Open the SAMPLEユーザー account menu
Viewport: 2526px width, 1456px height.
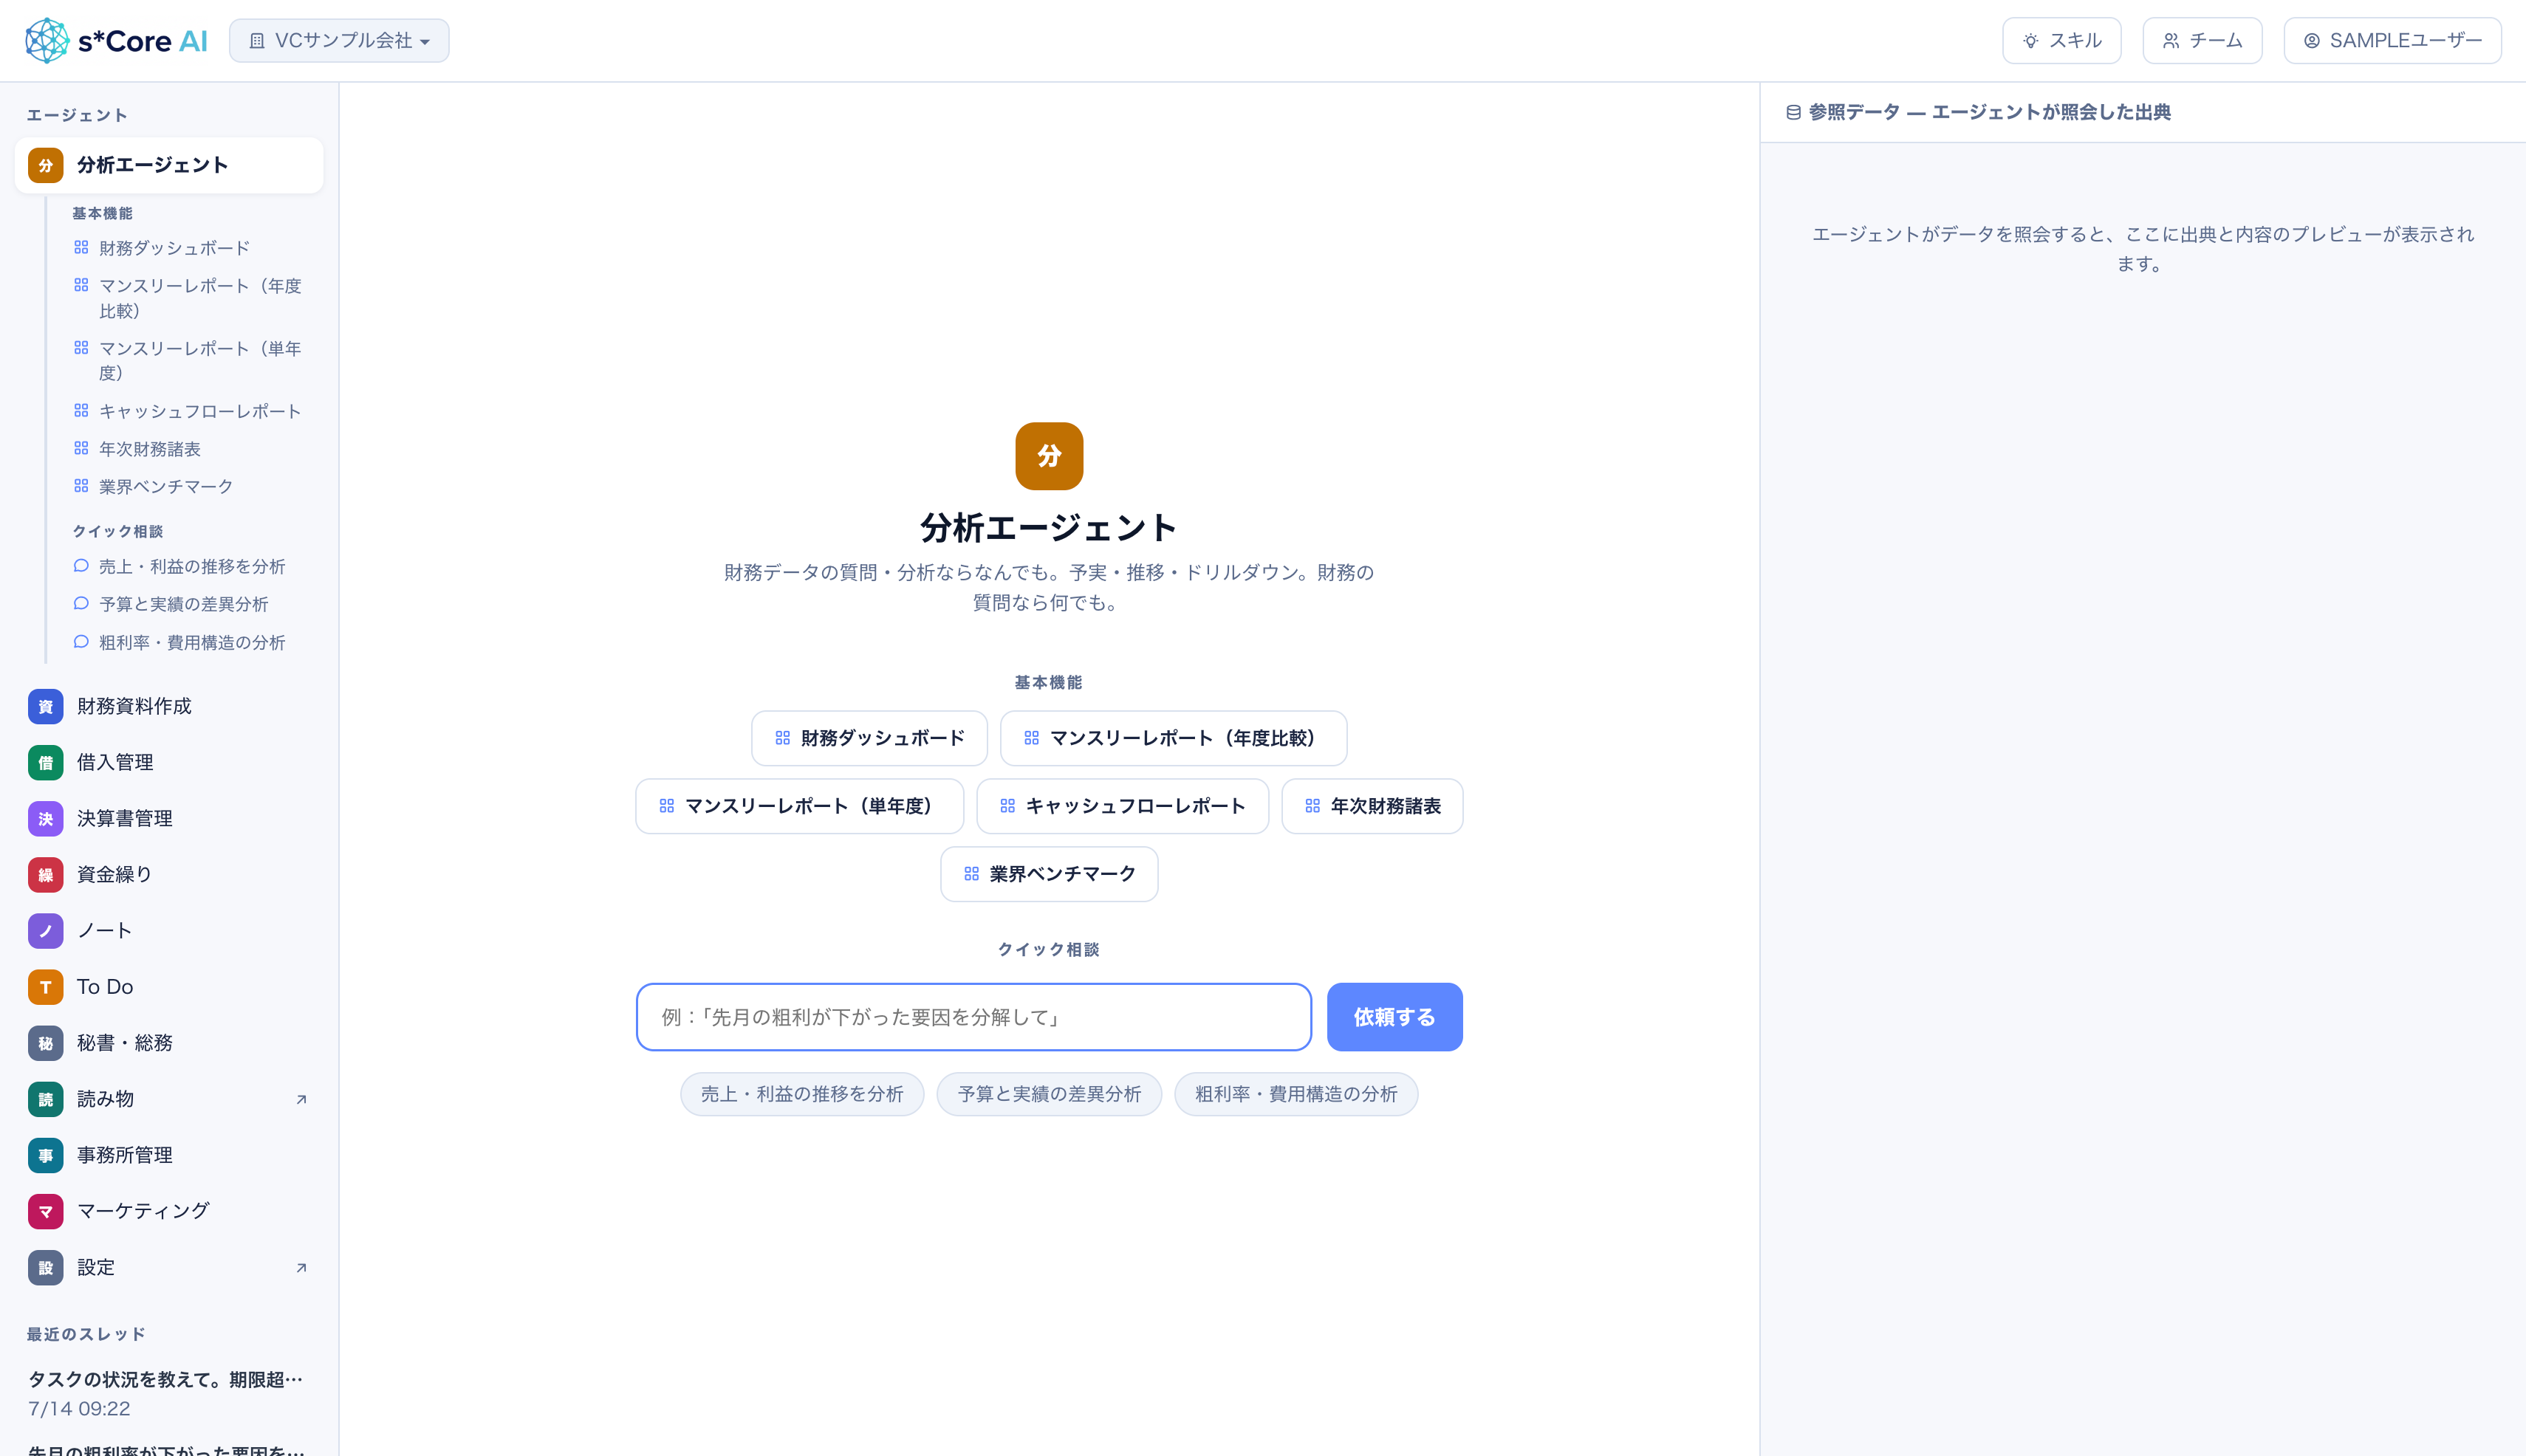(2392, 41)
